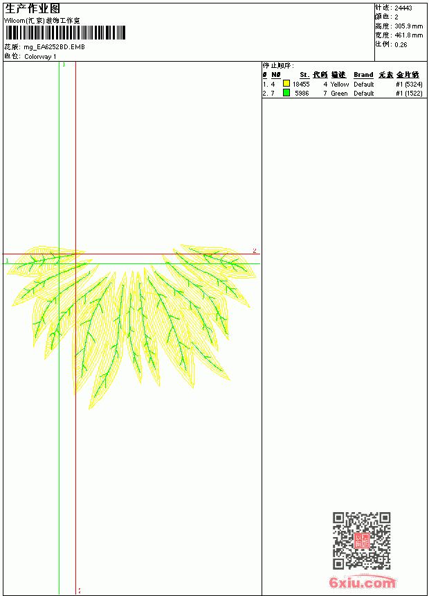Select the Brand column header
The height and width of the screenshot is (596, 429).
point(363,75)
